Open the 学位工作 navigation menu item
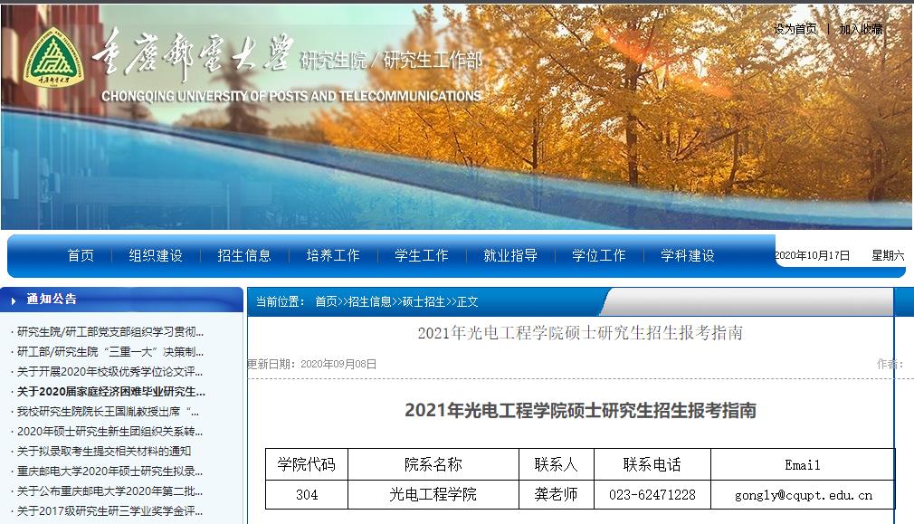This screenshot has height=524, width=914. 597,255
